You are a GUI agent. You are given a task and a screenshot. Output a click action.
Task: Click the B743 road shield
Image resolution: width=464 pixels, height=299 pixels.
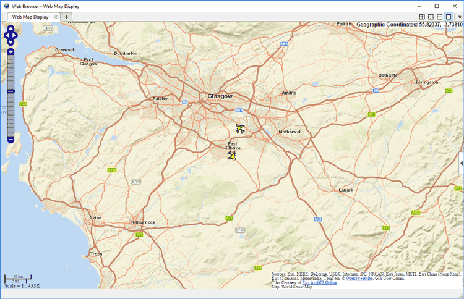(240, 230)
